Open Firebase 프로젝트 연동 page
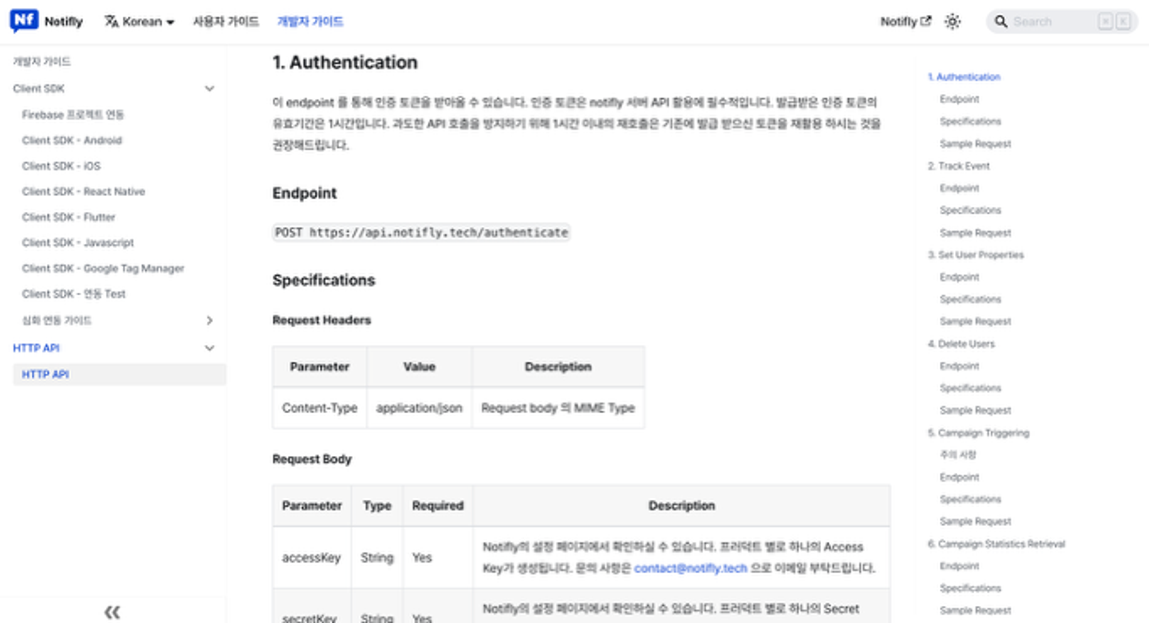This screenshot has height=623, width=1149. tap(73, 115)
